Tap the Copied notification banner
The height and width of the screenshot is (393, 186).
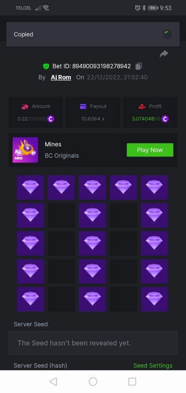click(x=93, y=34)
